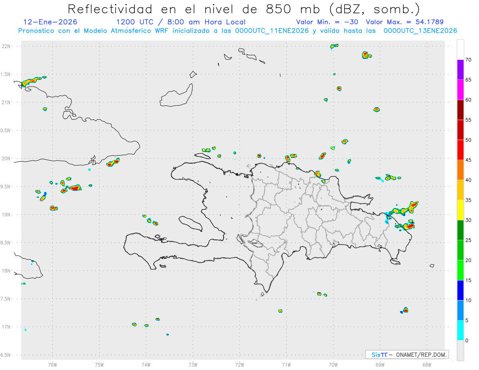Image resolution: width=479 pixels, height=370 pixels.
Task: Select the 'Valor Min. = -30' text
Action: 328,22
